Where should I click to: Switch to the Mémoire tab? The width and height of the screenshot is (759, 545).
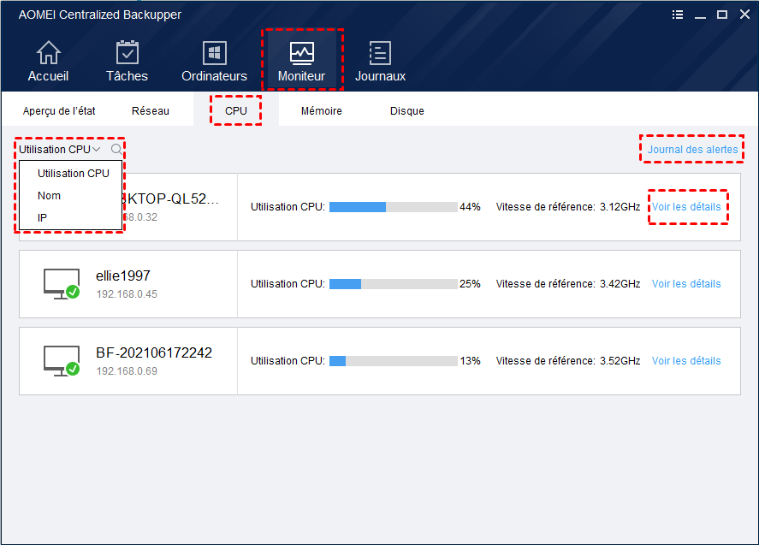322,111
